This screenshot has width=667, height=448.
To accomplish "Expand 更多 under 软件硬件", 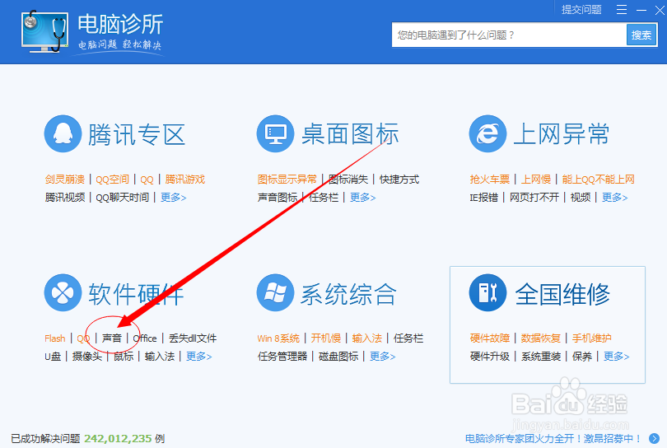I will coord(198,357).
